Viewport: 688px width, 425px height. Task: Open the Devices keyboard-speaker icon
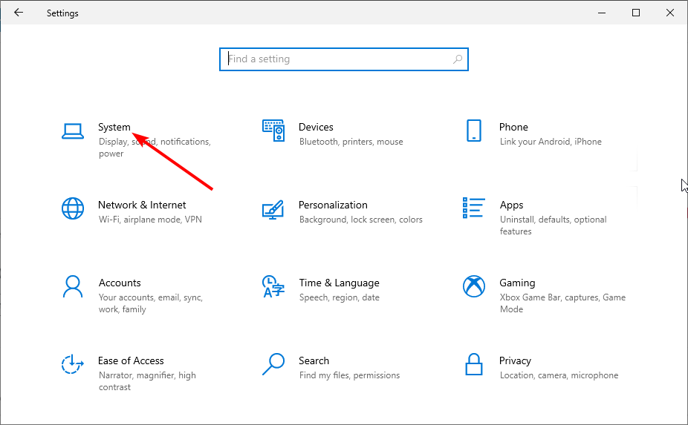pyautogui.click(x=273, y=131)
